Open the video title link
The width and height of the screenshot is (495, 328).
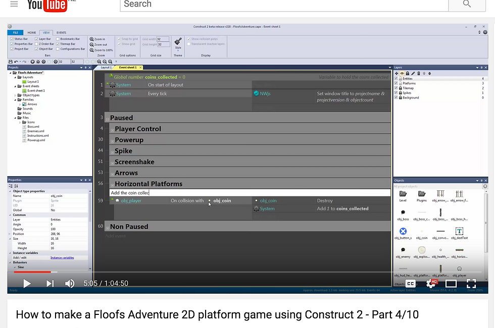[217, 314]
